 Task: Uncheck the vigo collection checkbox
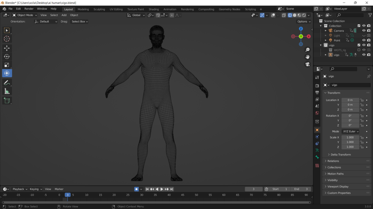[x=359, y=45]
